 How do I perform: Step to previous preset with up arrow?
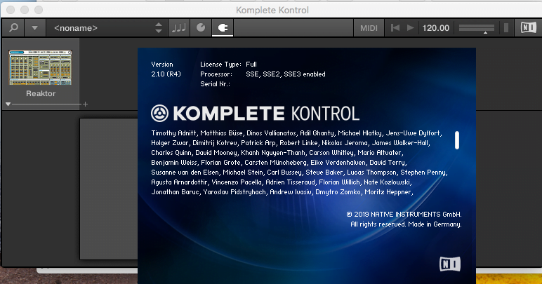pos(159,24)
